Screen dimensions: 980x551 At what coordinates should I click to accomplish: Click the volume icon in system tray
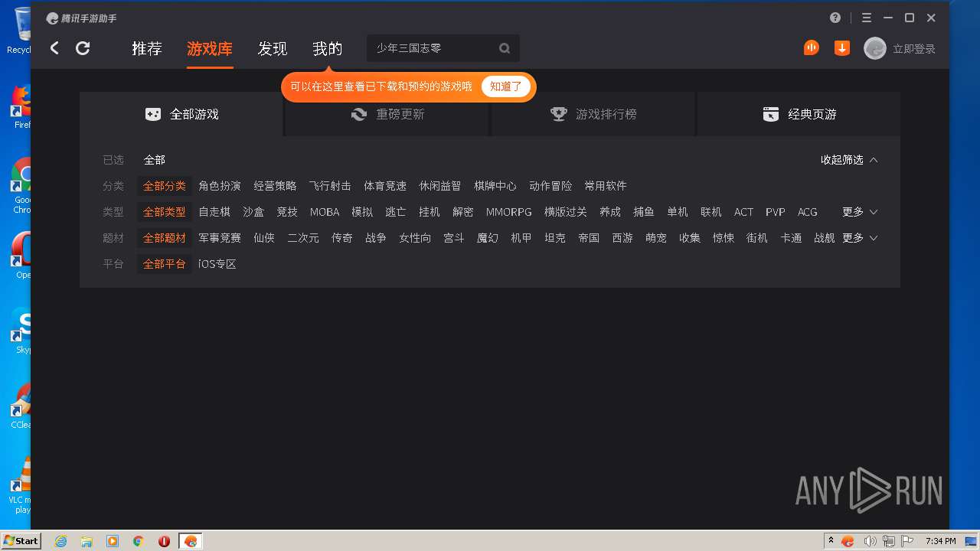point(871,541)
